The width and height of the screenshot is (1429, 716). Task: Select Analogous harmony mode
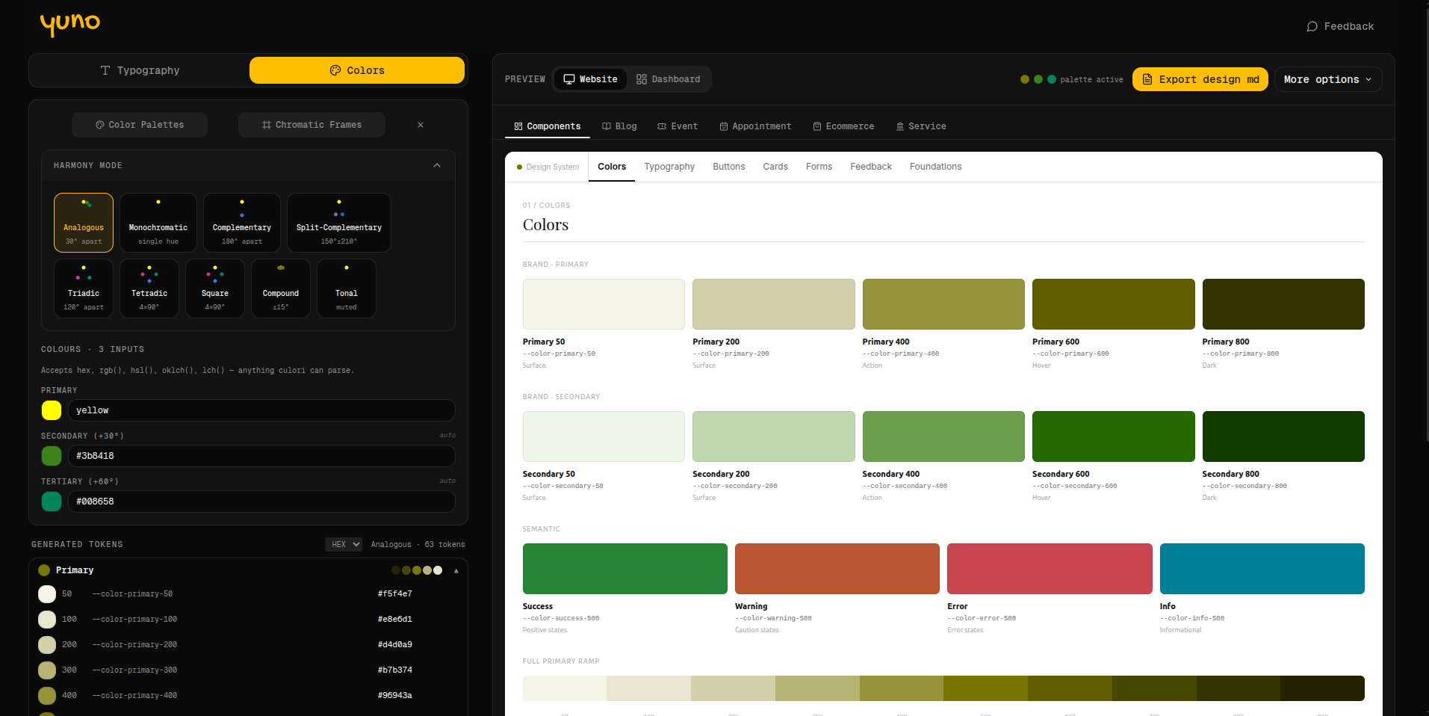pos(84,223)
